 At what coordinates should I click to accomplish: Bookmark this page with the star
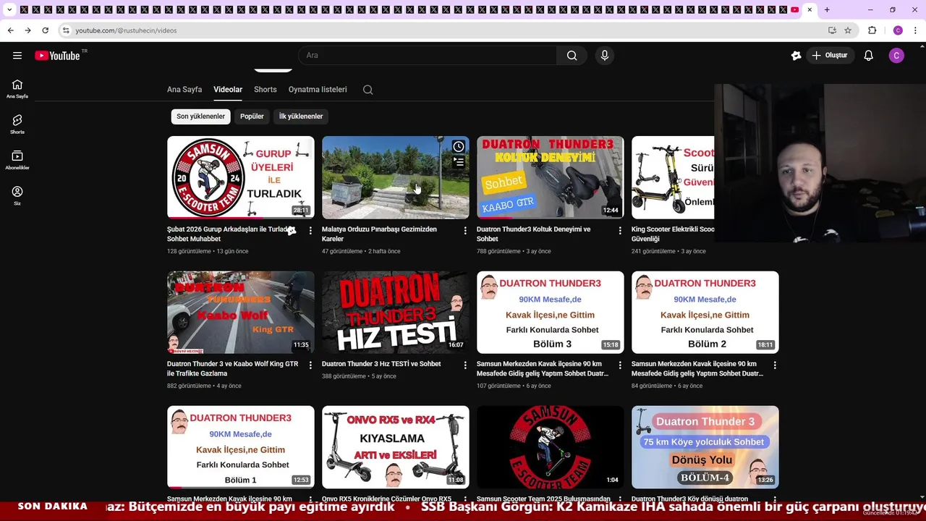tap(848, 30)
